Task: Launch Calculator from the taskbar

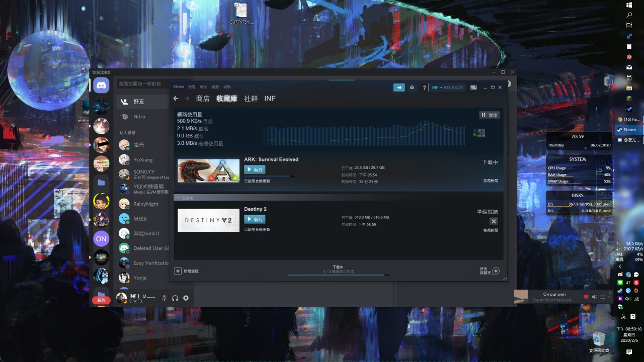Action: [x=629, y=46]
